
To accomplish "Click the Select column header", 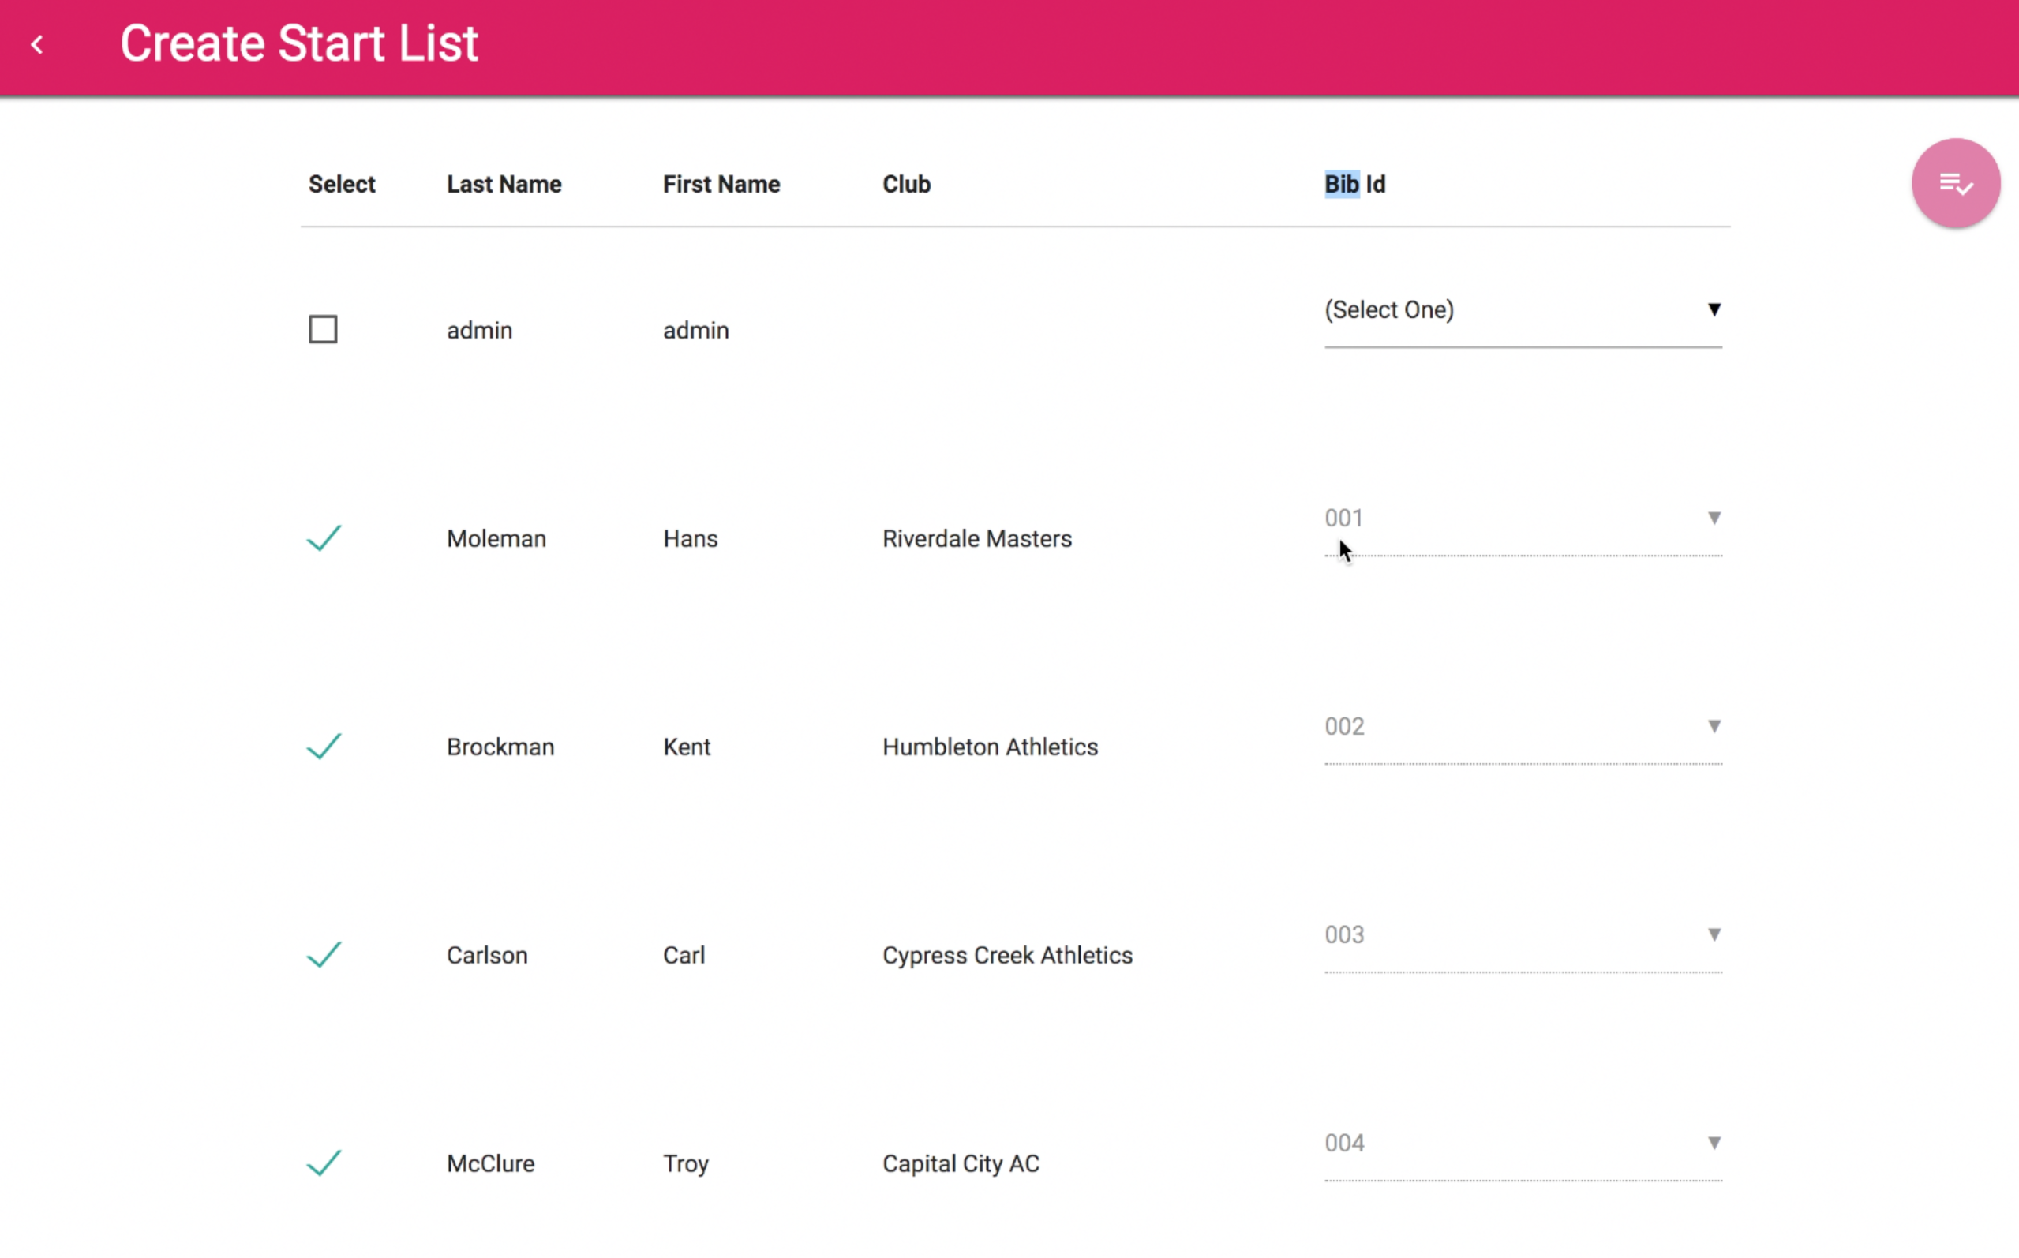I will tap(341, 184).
